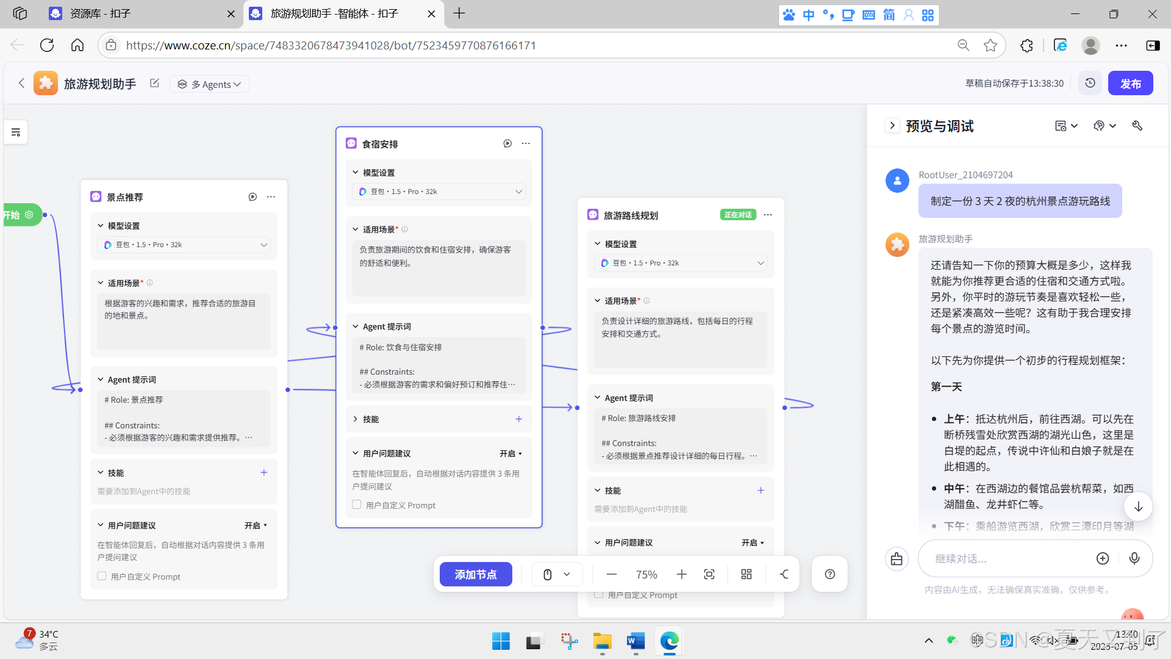Click the run icon on 景点推荐 node
This screenshot has width=1171, height=659.
pos(252,196)
